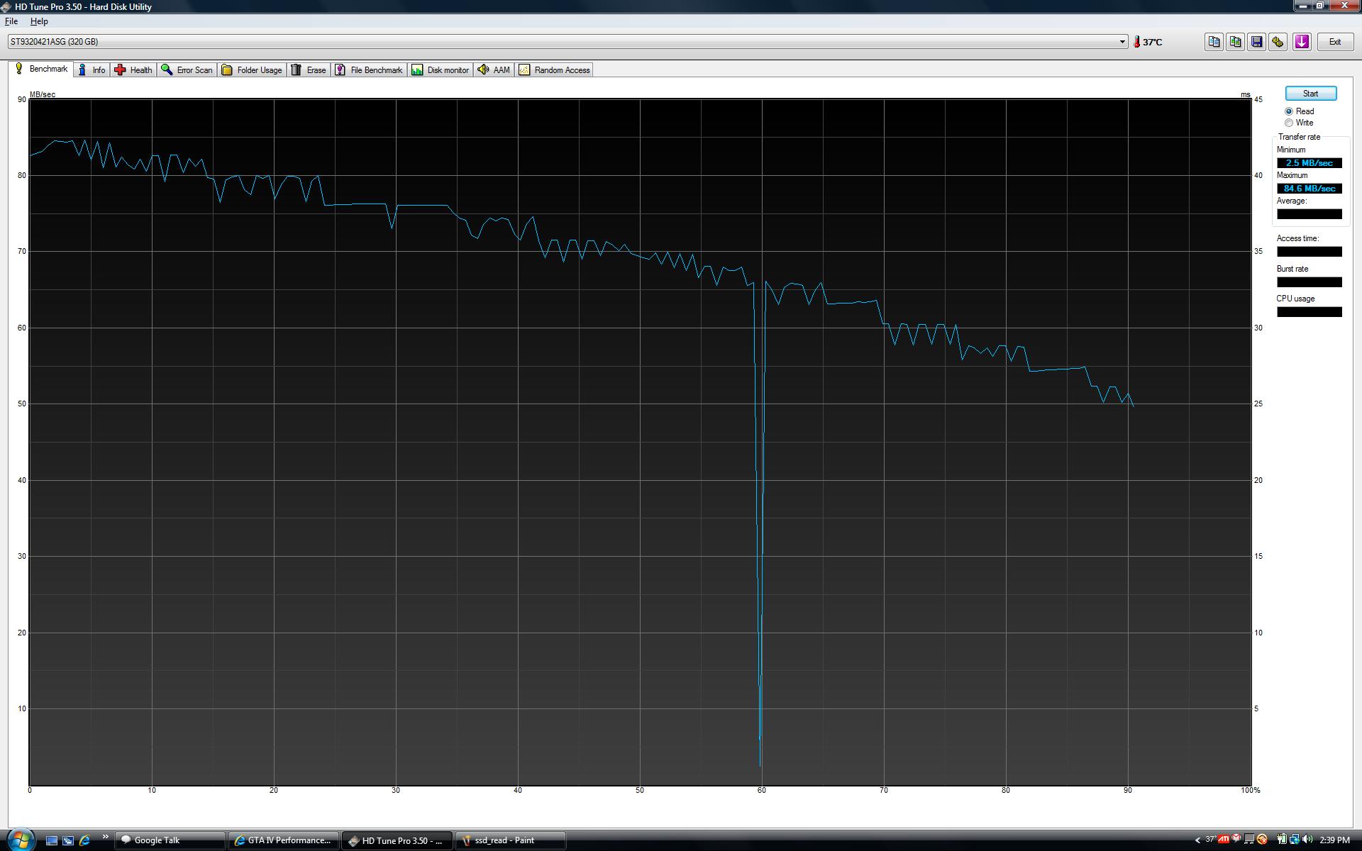
Task: Click the purple down-arrow toolbar icon
Action: pos(1302,42)
